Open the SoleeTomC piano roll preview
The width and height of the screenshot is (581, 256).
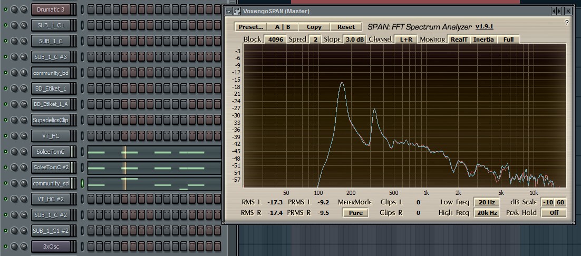point(154,152)
